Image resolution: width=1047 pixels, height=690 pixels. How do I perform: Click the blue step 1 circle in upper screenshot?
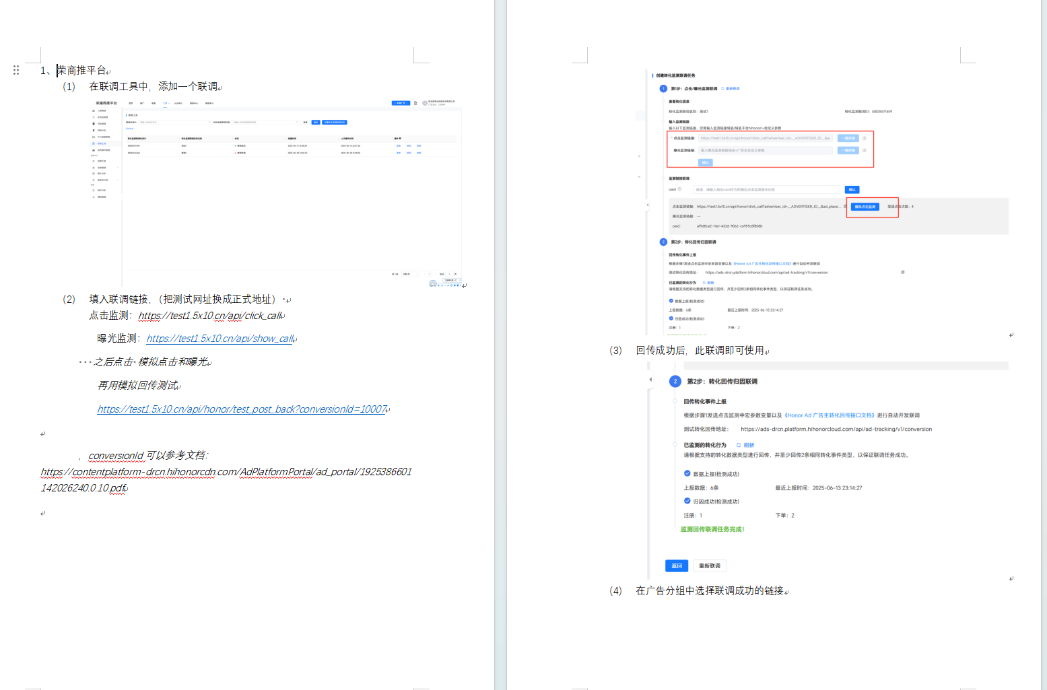(x=663, y=88)
